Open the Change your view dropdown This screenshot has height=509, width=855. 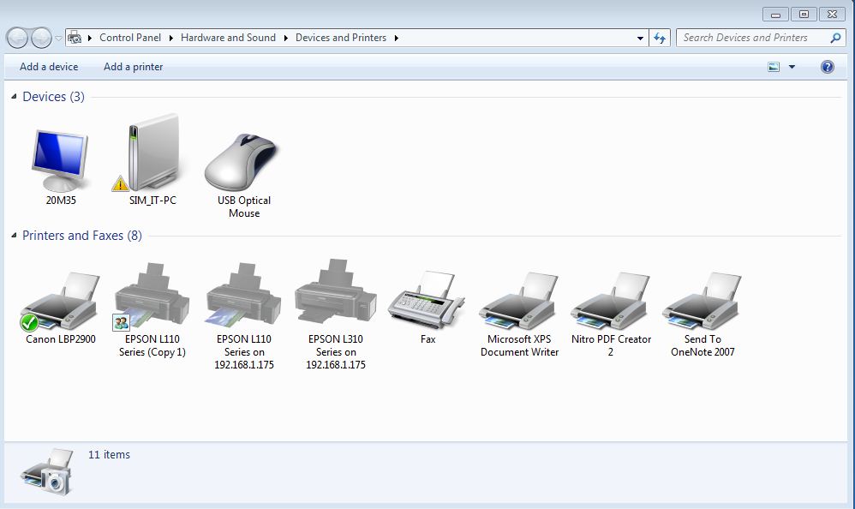click(790, 66)
